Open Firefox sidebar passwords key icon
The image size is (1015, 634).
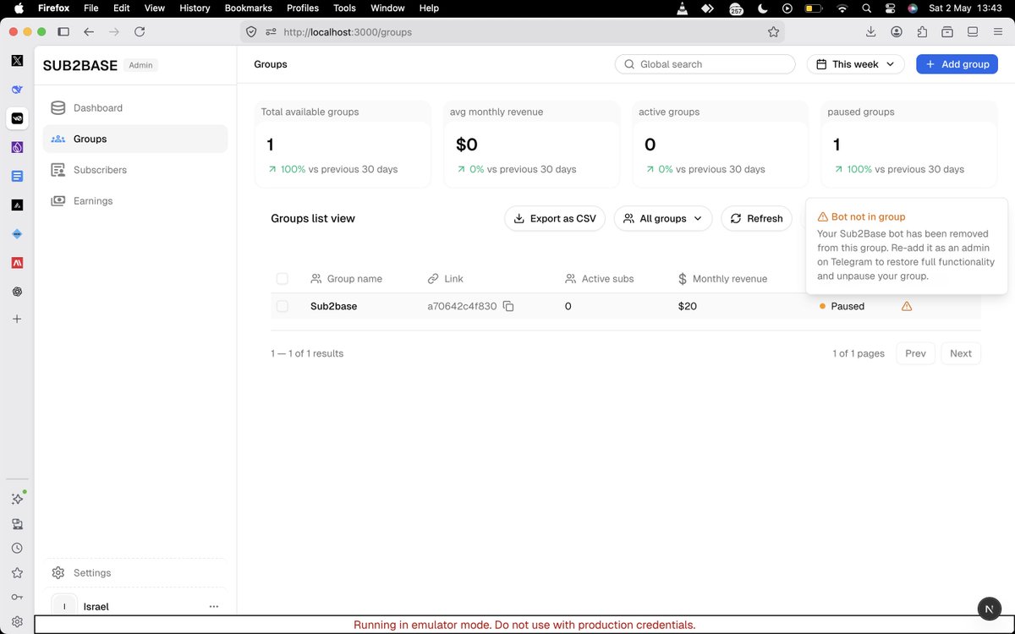point(17,597)
